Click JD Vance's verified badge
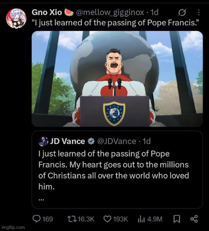This screenshot has width=209, height=231. point(91,141)
